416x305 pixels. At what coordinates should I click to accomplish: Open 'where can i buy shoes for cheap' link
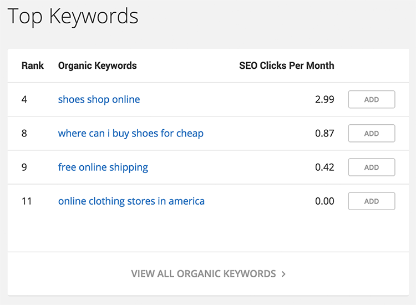(x=131, y=134)
